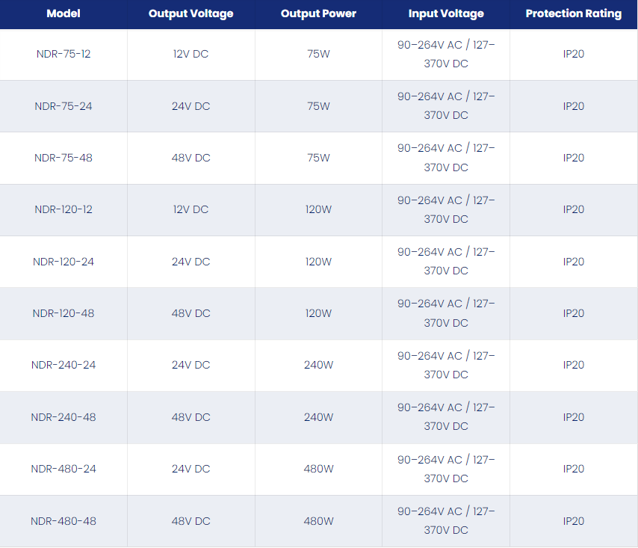Image resolution: width=638 pixels, height=548 pixels.
Task: Select the NDR-240-48 model entry
Action: pos(64,417)
